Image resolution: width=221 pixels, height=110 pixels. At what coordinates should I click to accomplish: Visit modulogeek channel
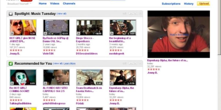pyautogui.click(x=117, y=54)
